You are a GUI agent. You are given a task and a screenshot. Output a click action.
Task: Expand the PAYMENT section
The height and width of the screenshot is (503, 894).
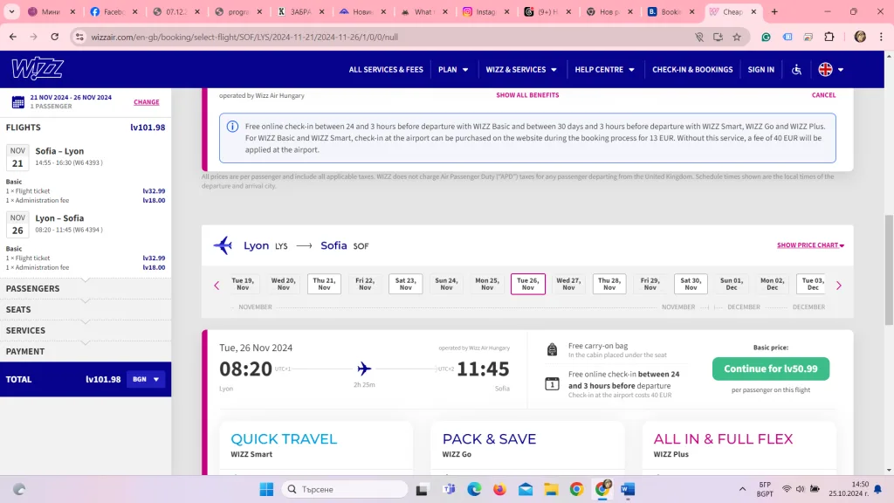tap(86, 351)
